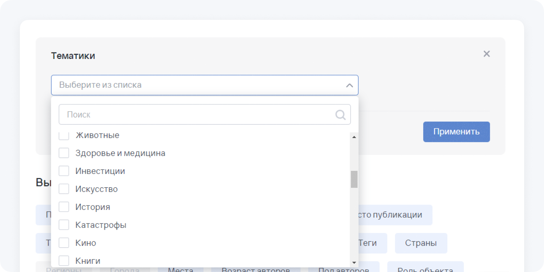
Task: Tick the Инвестиции checkbox
Action: click(x=64, y=171)
